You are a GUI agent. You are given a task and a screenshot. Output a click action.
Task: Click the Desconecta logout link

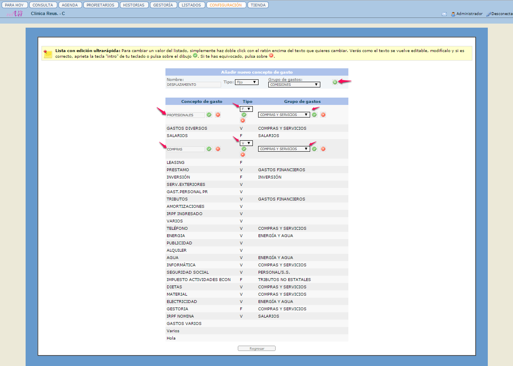tap(501, 14)
